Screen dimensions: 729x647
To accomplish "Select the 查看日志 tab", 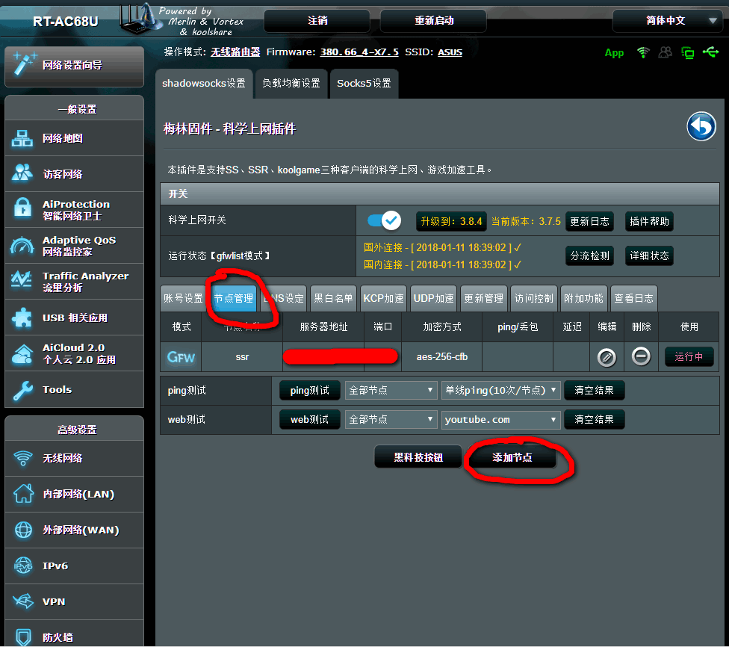I will click(x=633, y=298).
